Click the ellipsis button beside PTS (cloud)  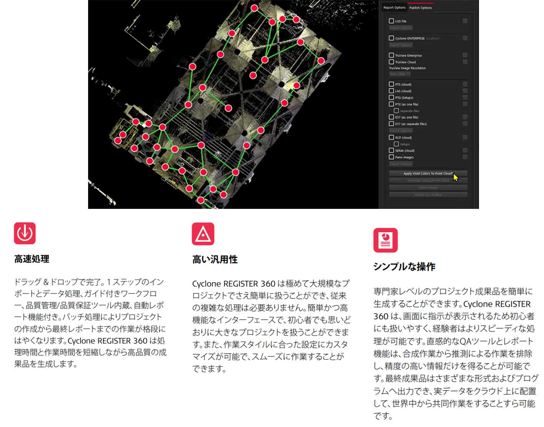coord(465,84)
